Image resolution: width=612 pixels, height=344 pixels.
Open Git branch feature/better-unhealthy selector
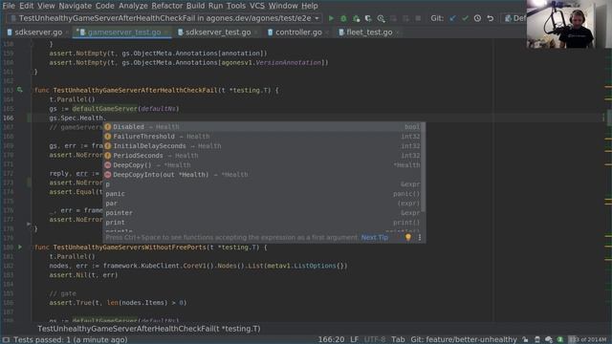click(x=464, y=340)
